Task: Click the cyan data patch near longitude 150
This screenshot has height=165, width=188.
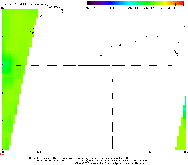Action: click(184, 109)
